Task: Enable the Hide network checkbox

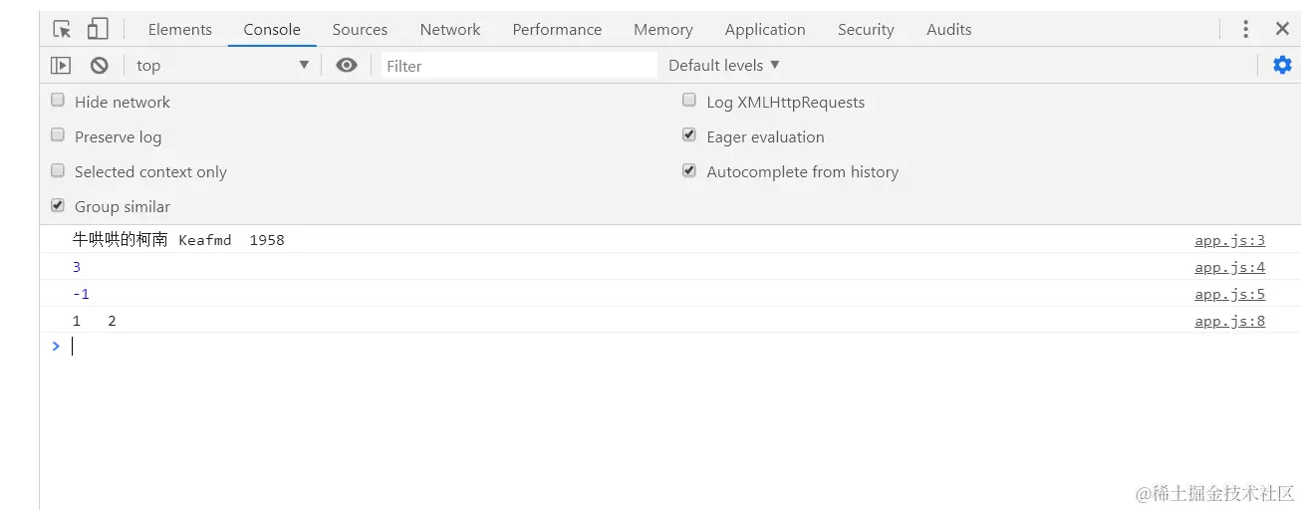Action: pos(58,101)
